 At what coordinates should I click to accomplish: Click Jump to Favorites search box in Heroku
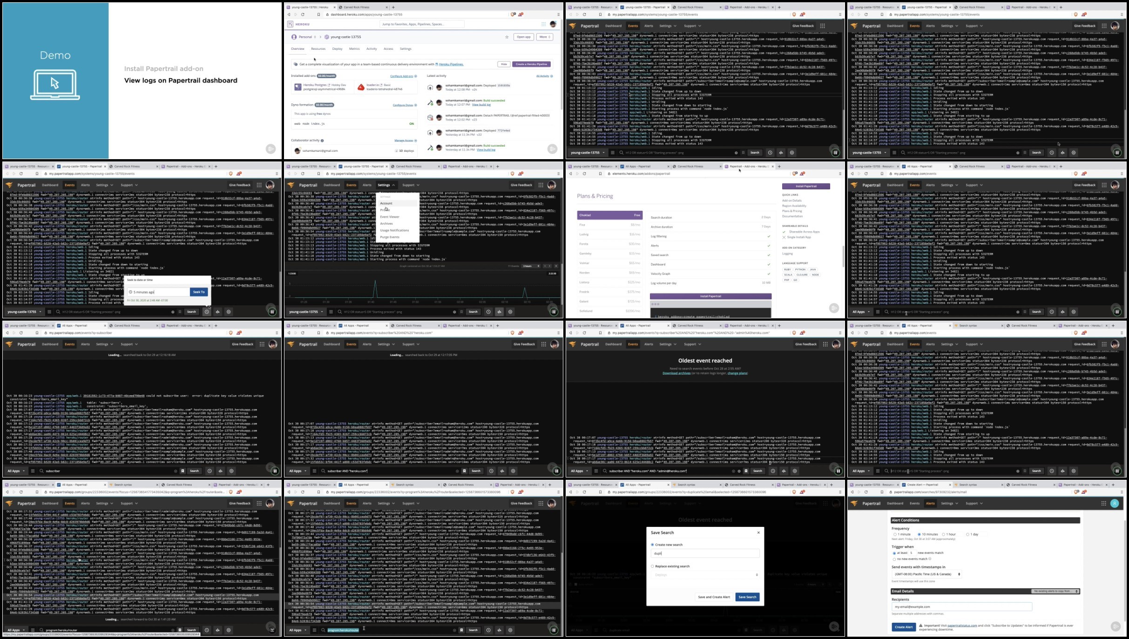pos(422,24)
